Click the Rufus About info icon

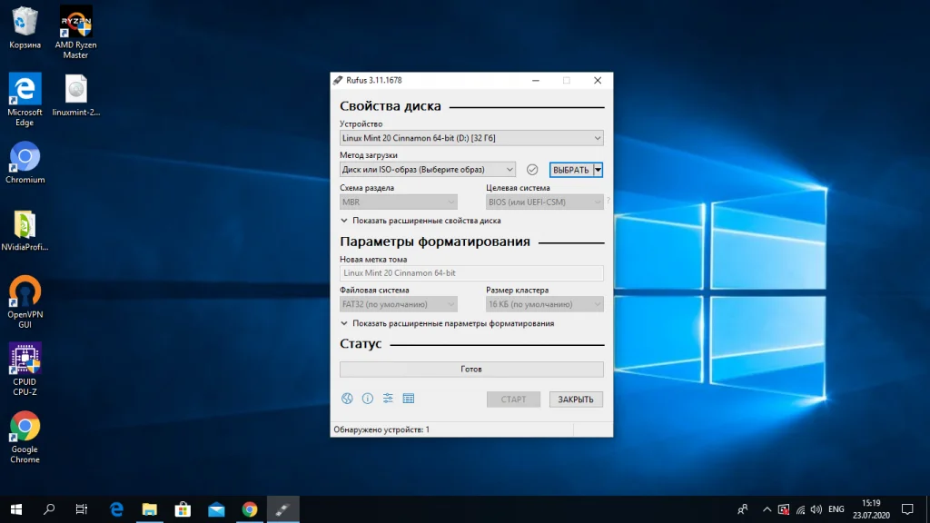(368, 399)
